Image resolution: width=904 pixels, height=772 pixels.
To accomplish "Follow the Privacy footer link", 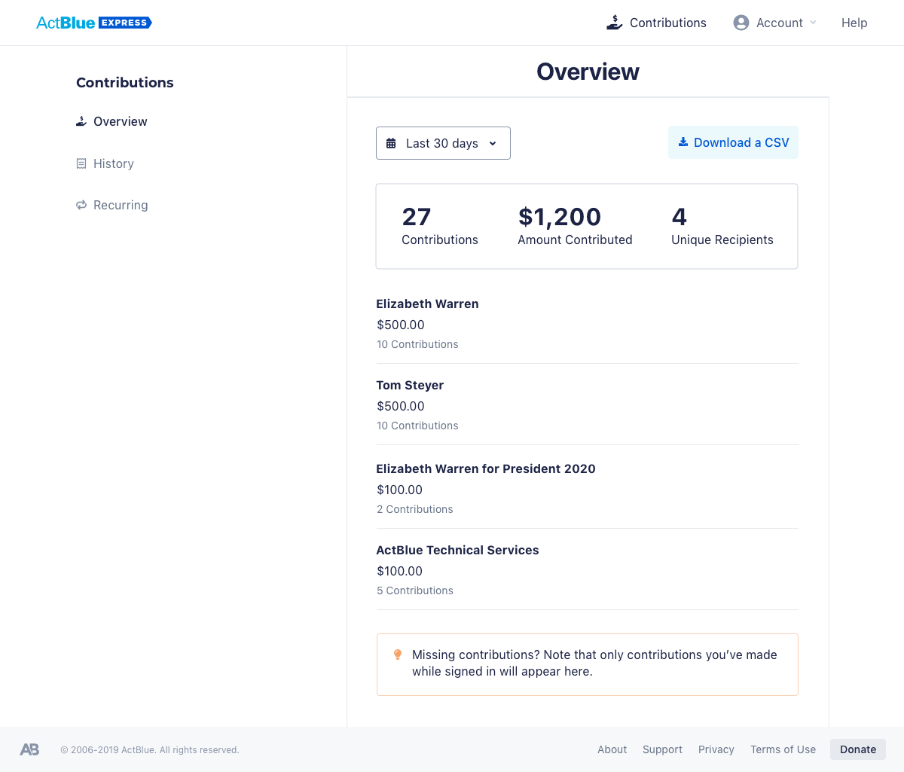I will coord(716,749).
